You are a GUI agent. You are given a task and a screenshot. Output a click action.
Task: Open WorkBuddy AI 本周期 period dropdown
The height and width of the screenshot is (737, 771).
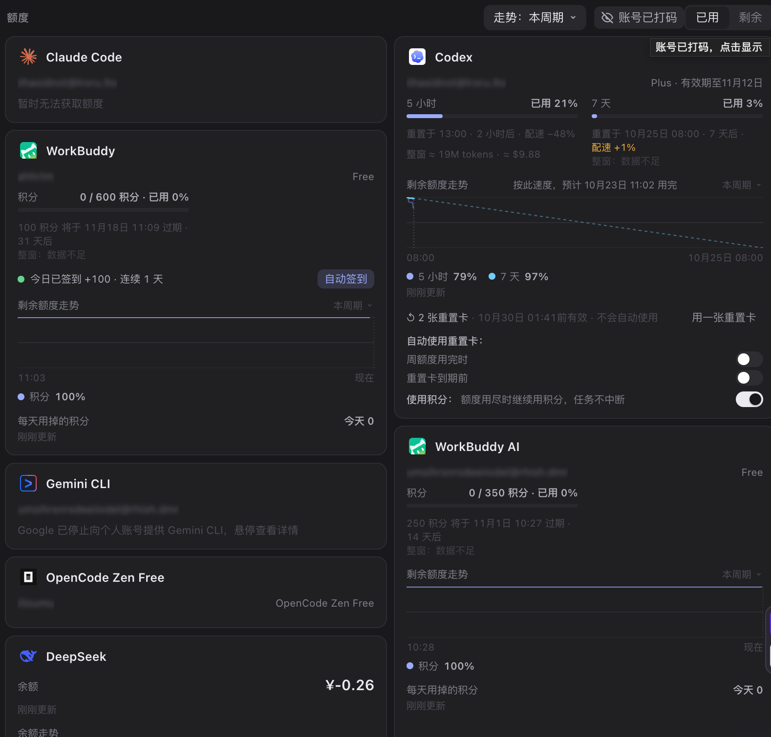click(742, 574)
